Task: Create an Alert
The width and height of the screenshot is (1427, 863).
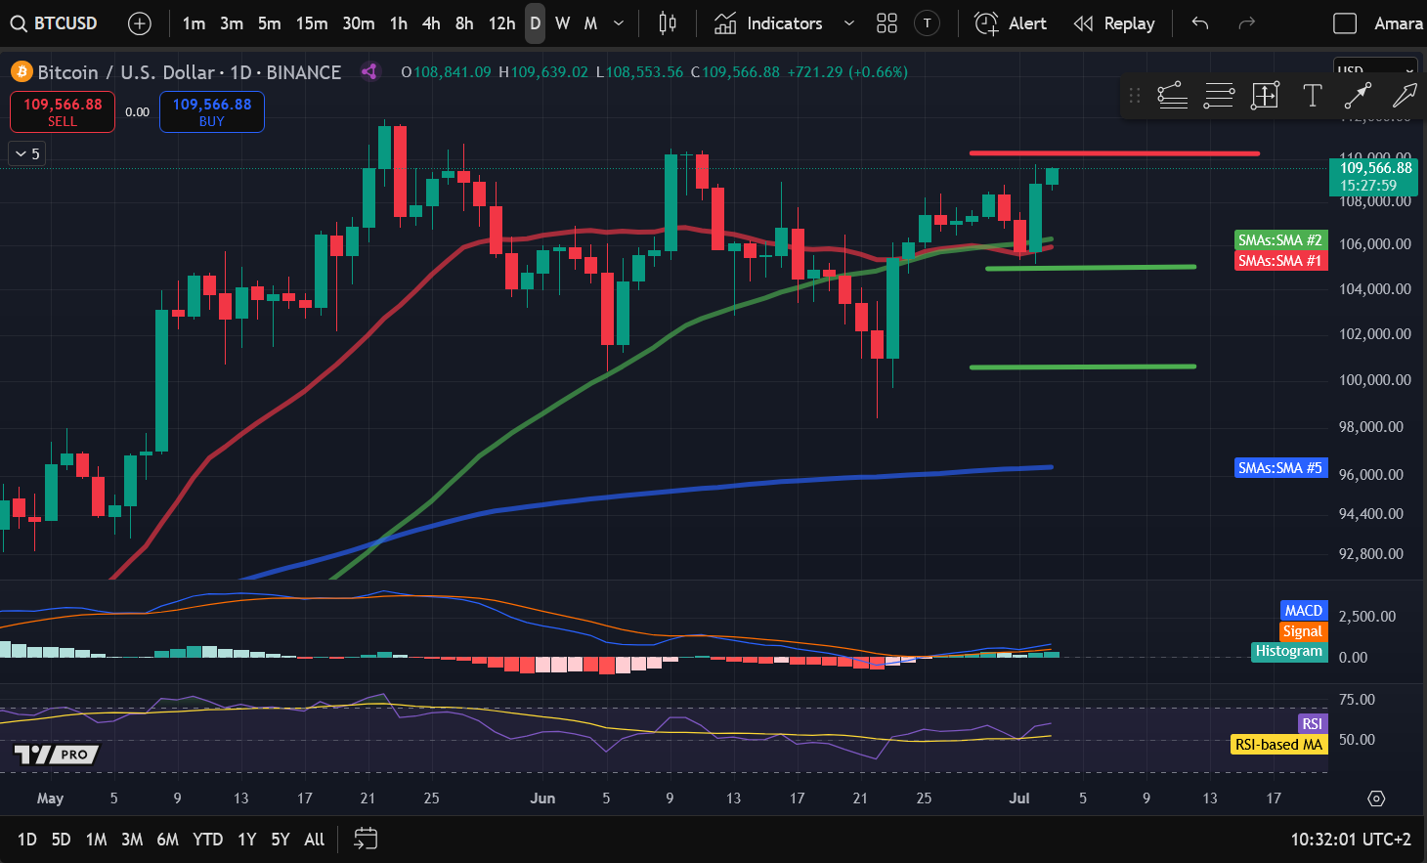Action: [x=1011, y=23]
